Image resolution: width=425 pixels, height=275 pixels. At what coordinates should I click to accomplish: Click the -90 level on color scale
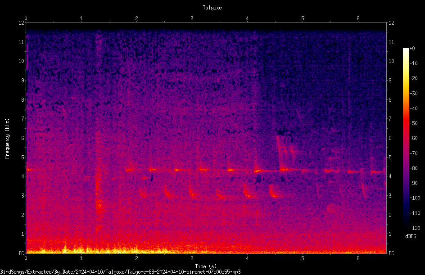(413, 183)
